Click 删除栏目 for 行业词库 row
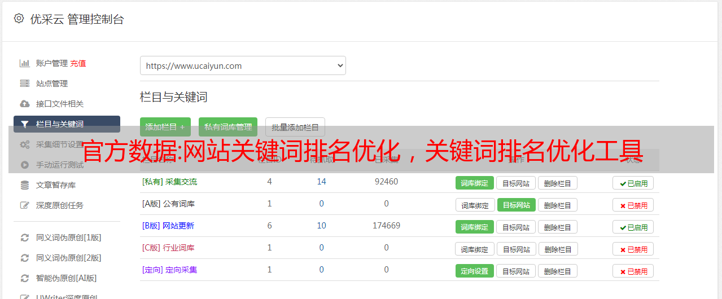This screenshot has width=722, height=299. [558, 249]
